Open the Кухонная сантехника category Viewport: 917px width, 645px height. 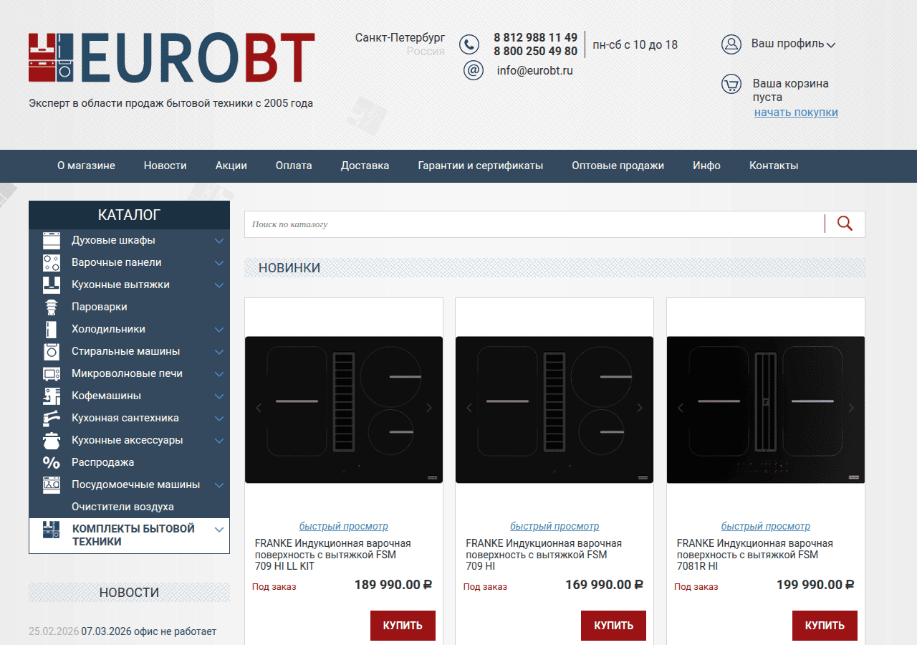[x=125, y=418]
